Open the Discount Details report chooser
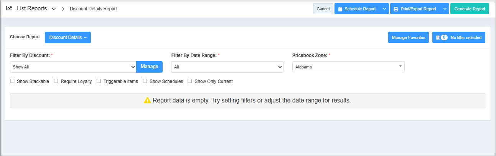This screenshot has height=156, width=496. point(68,37)
